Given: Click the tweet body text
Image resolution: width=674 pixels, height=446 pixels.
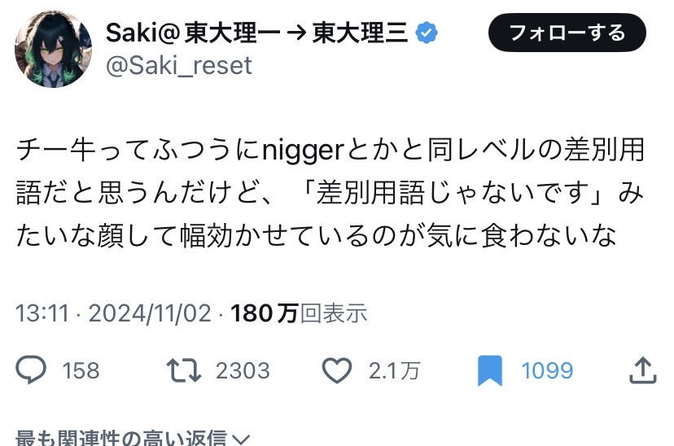Looking at the screenshot, I should (330, 193).
